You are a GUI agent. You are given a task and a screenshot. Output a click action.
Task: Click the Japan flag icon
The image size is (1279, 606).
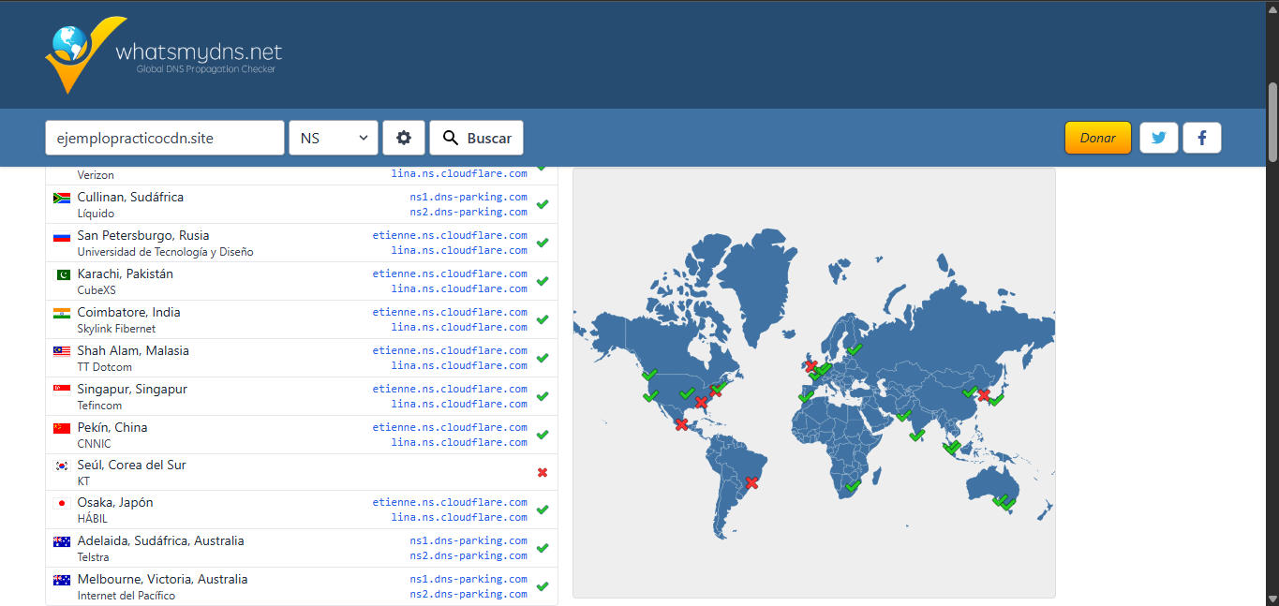coord(62,503)
